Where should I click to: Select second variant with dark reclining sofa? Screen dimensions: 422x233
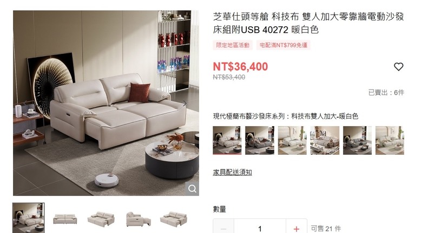click(x=260, y=140)
